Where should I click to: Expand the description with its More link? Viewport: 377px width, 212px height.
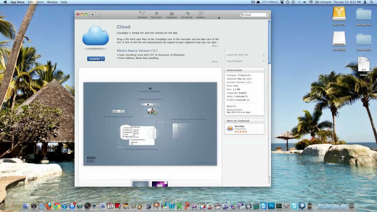(x=214, y=46)
